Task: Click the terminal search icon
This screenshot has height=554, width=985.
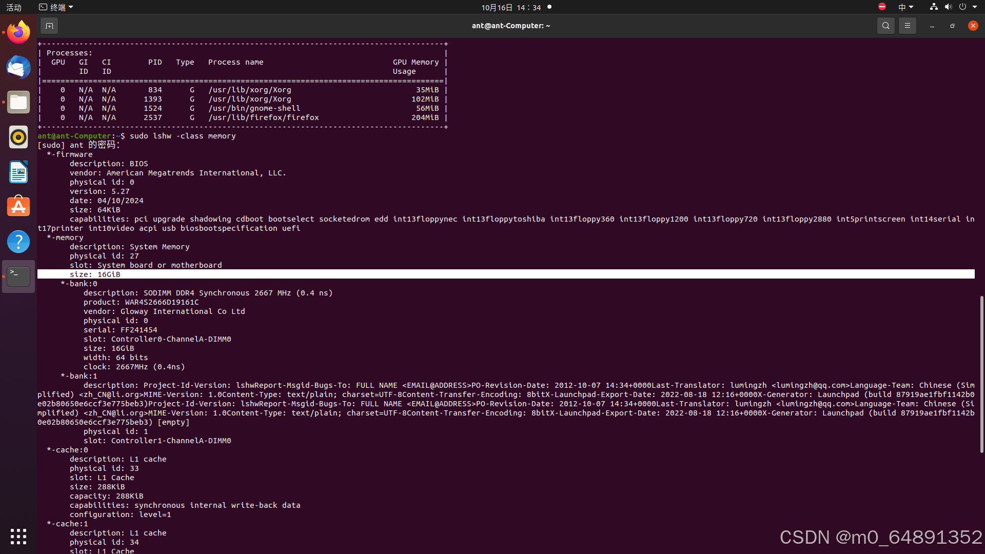Action: [x=885, y=26]
